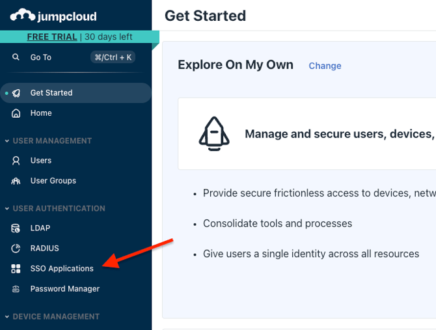The height and width of the screenshot is (330, 436).
Task: Click the search magnifier icon
Action: tap(16, 57)
